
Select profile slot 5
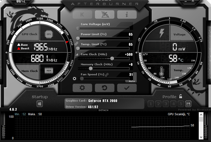[x=181, y=104]
